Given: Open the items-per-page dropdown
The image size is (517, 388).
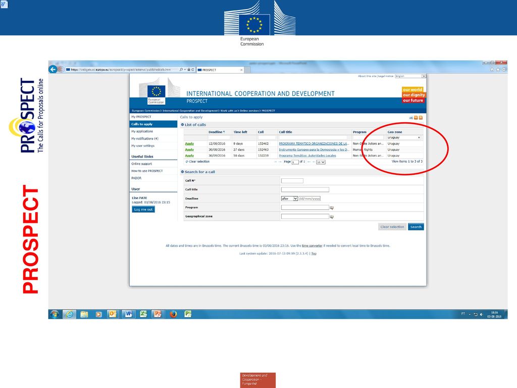Looking at the screenshot, I should coord(321,162).
